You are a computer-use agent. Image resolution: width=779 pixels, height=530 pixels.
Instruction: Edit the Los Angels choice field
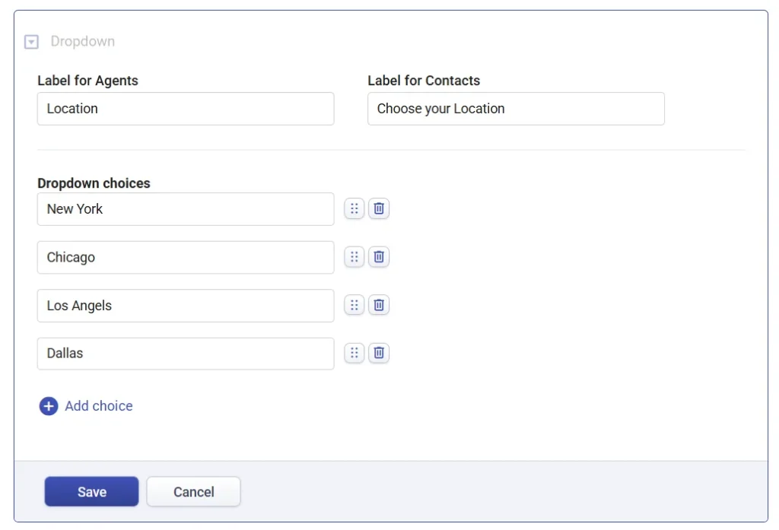[x=186, y=306]
